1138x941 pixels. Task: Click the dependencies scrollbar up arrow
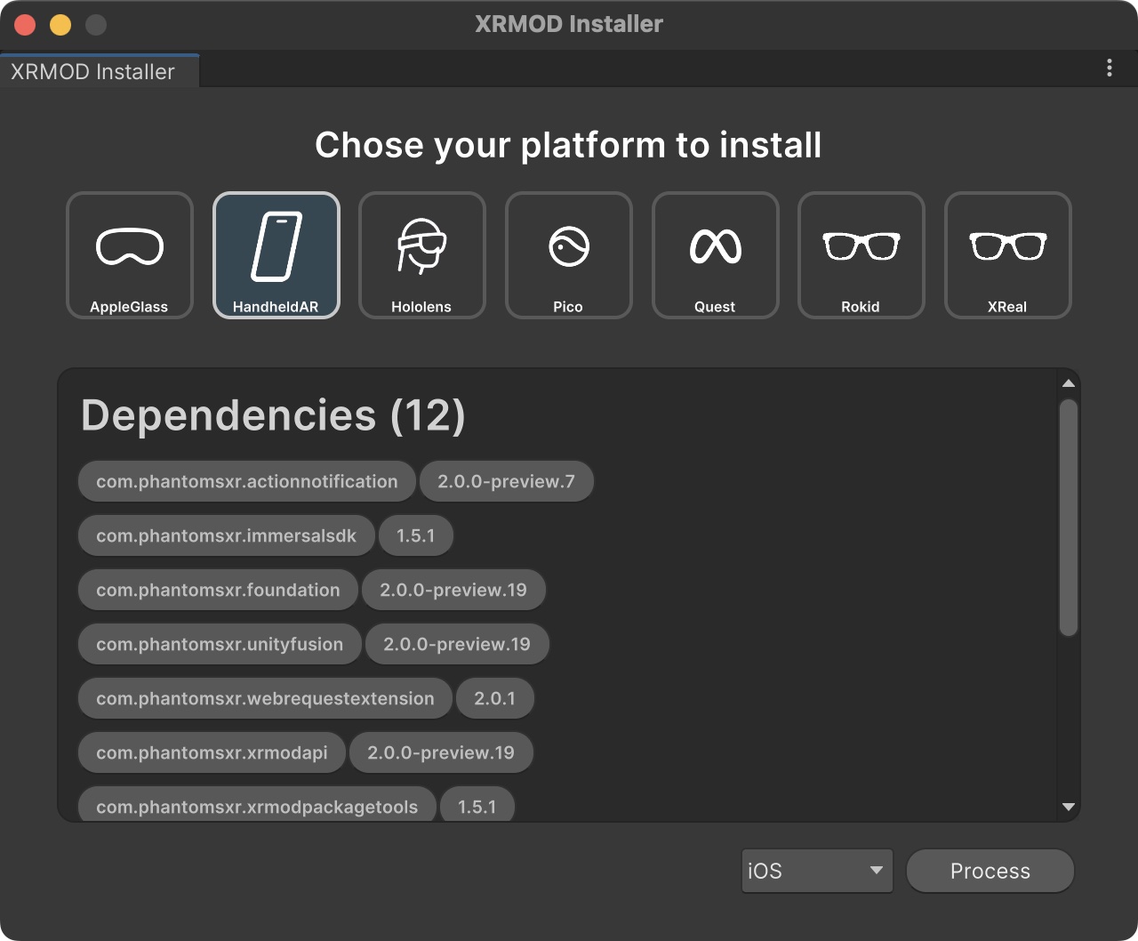coord(1069,383)
